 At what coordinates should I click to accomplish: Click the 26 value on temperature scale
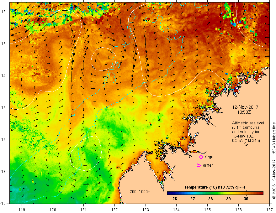pyautogui.click(x=175, y=199)
